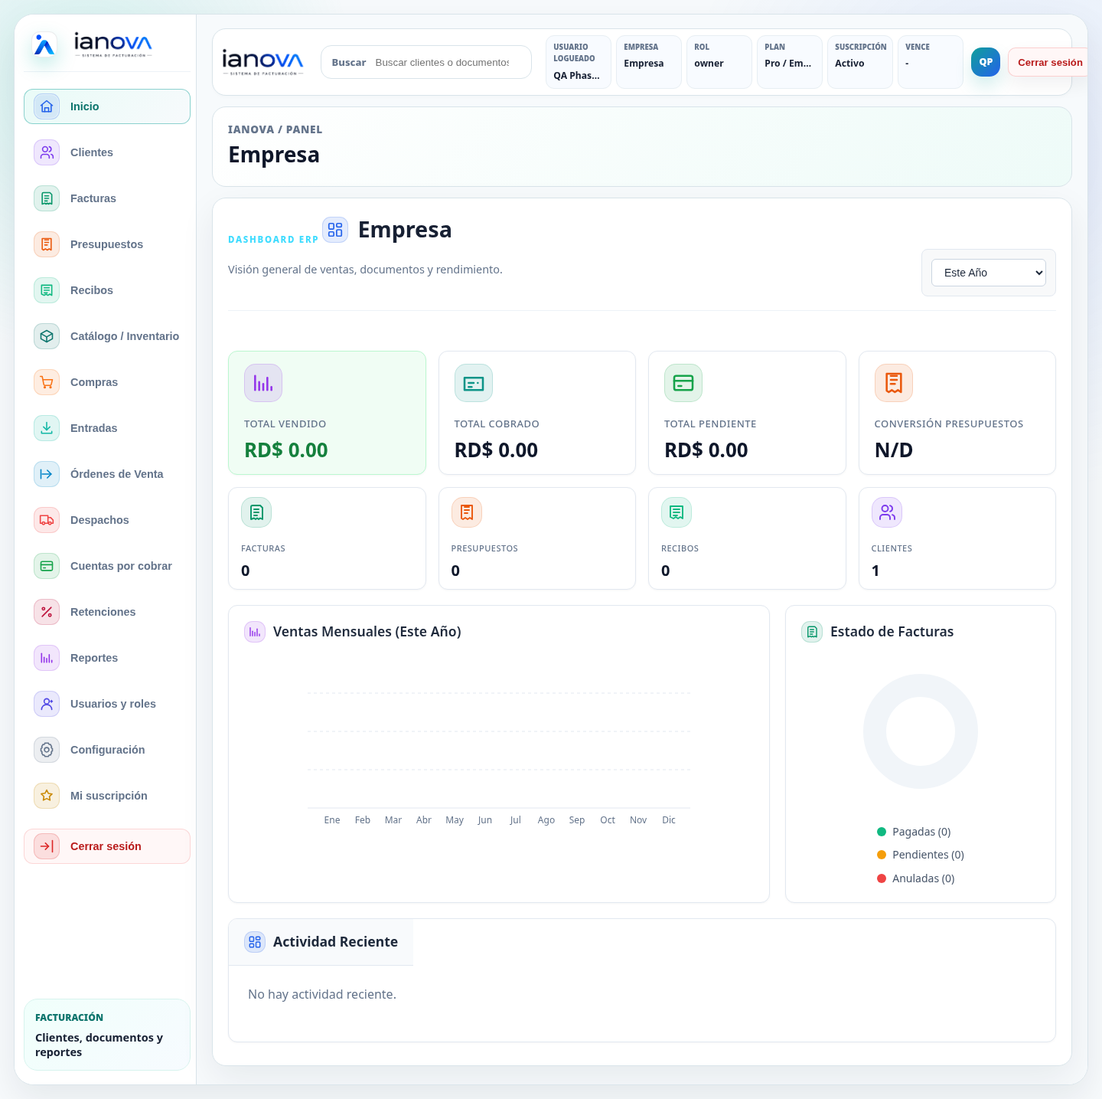Click the QP user avatar button
Screen dimensions: 1102x1099
click(x=986, y=62)
